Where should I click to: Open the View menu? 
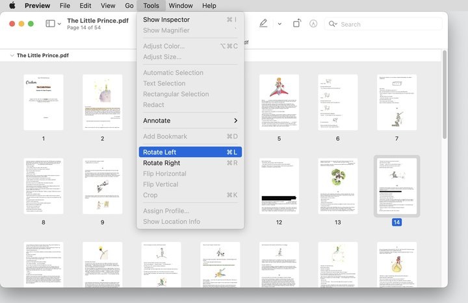(108, 6)
